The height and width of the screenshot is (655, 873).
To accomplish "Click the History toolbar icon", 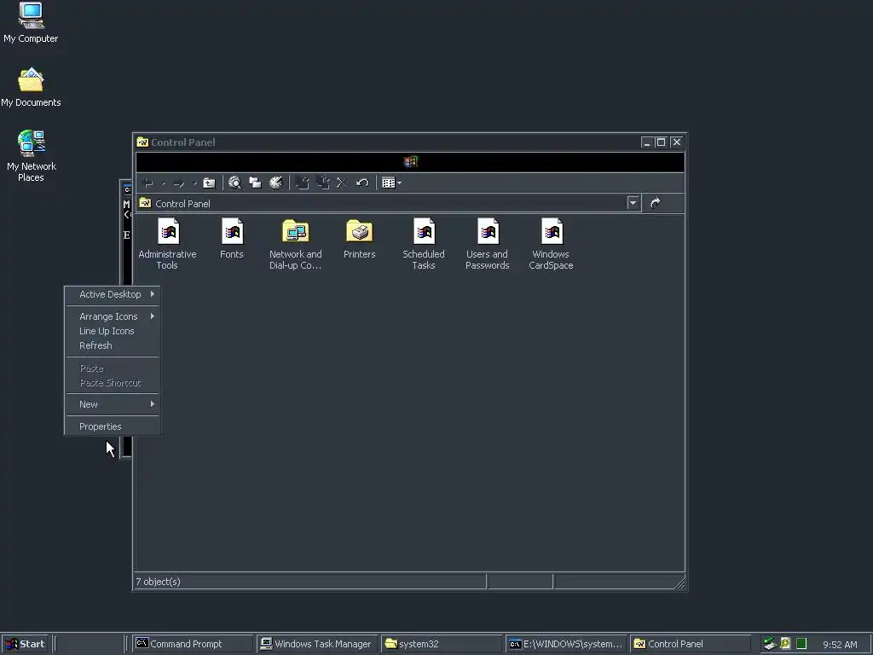I will coord(276,183).
